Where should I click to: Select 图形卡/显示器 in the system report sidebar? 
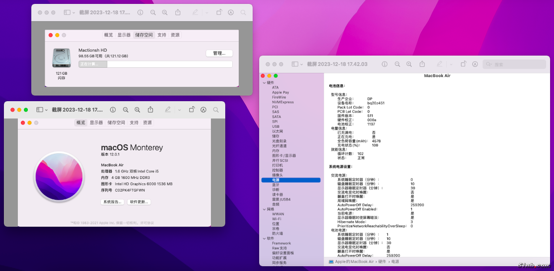(x=284, y=155)
